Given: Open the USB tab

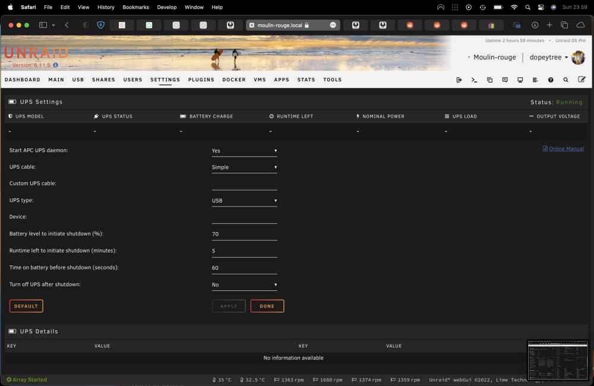Looking at the screenshot, I should click(x=78, y=80).
